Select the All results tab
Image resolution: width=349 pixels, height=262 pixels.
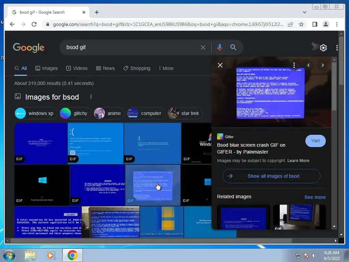(21, 68)
